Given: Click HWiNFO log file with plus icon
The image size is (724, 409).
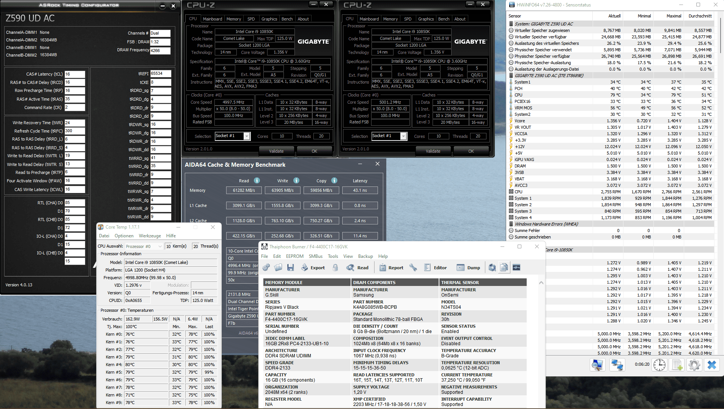Looking at the screenshot, I should [x=677, y=365].
